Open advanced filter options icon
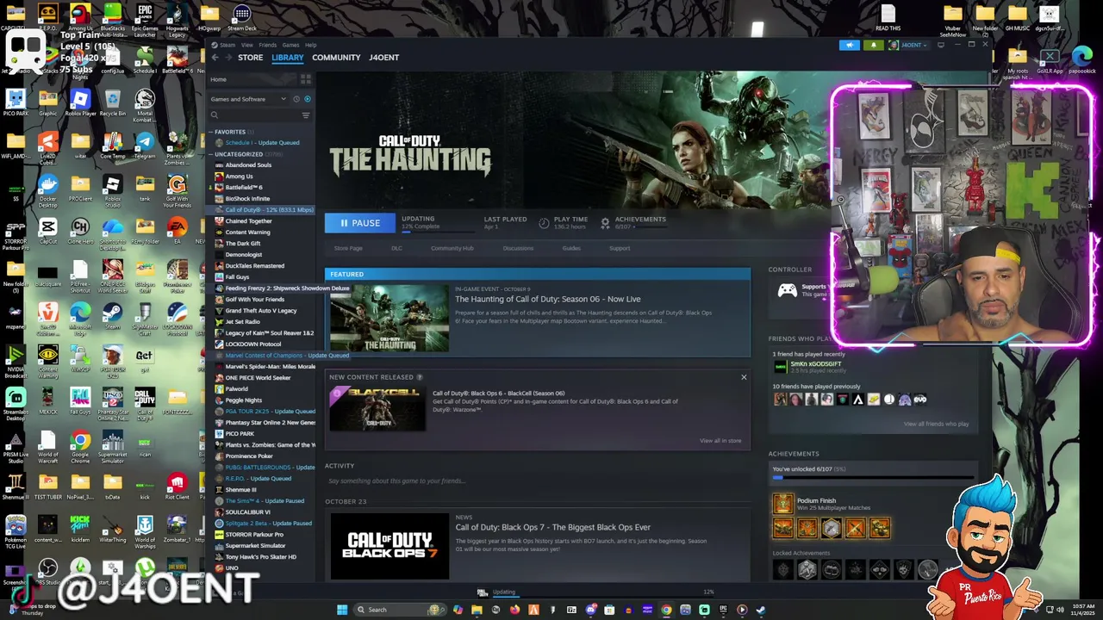 tap(306, 115)
